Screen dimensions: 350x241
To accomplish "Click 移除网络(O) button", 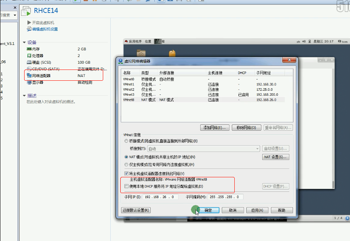I will tap(246, 128).
